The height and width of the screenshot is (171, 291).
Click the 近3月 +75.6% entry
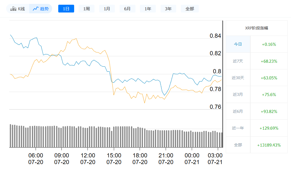point(269,94)
